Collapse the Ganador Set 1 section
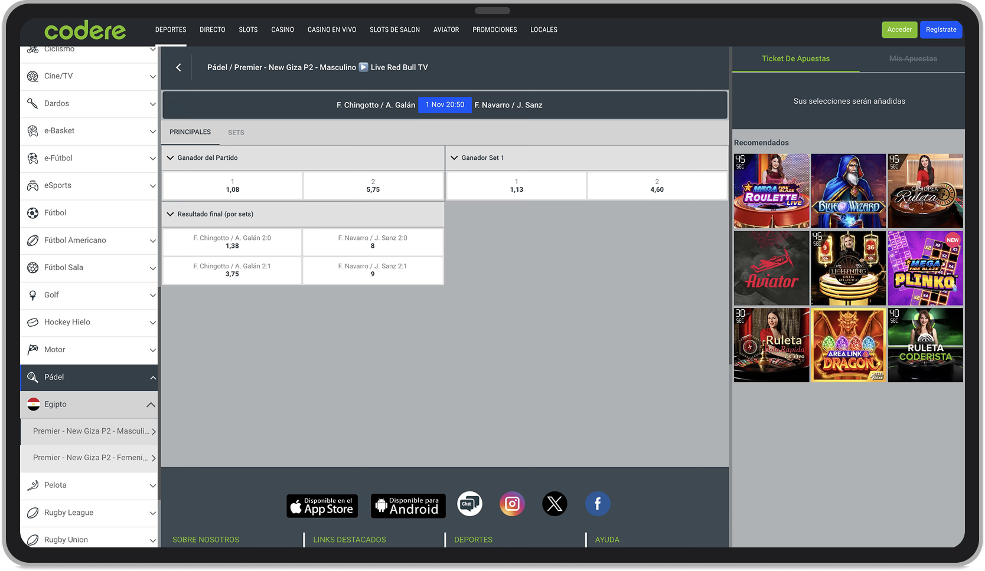This screenshot has height=571, width=985. (x=454, y=158)
